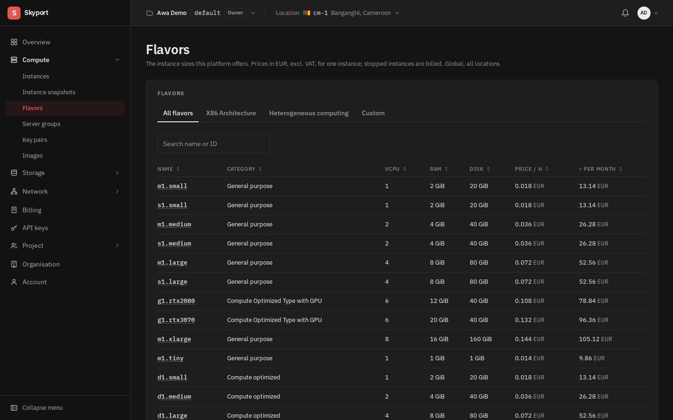Open the Location selector dropdown
The image size is (673, 420).
point(337,13)
